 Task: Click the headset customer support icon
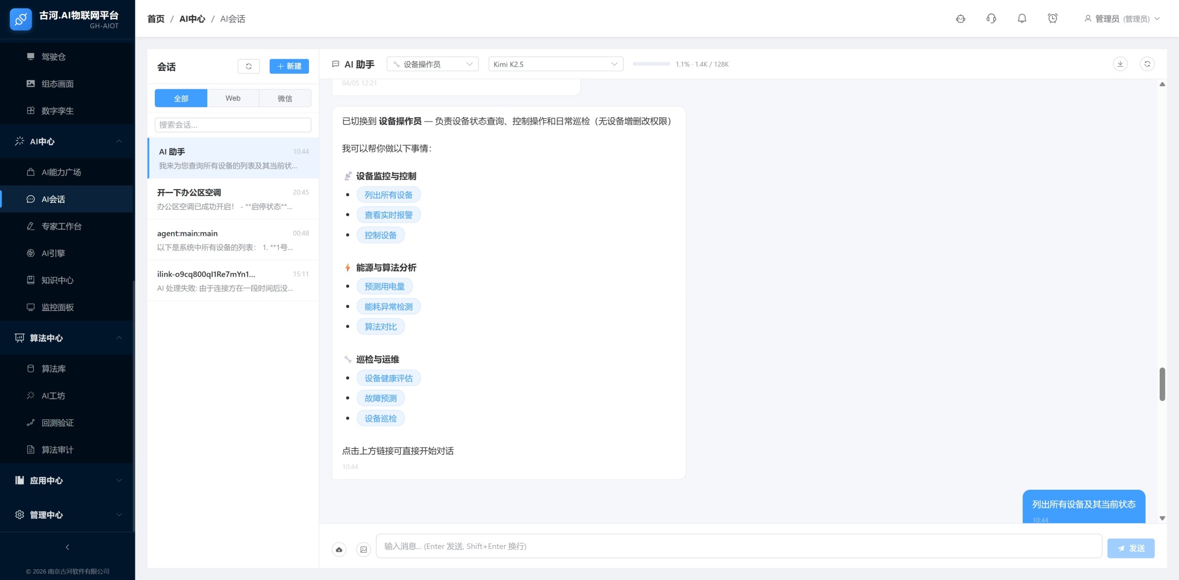991,18
